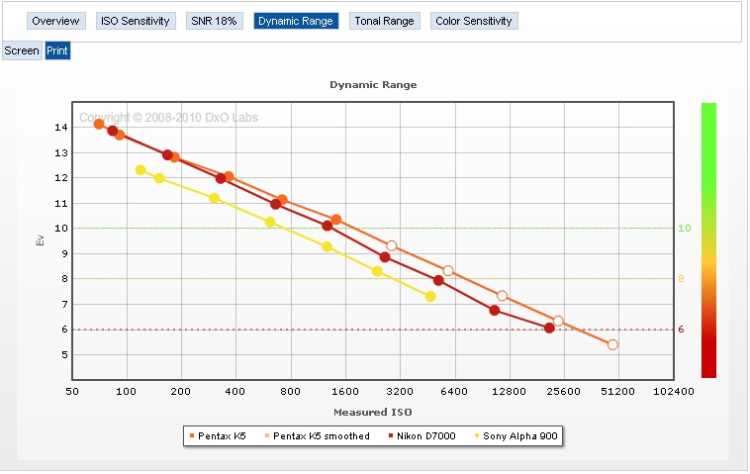Click the yellow Sony Alpha 900 legend marker
The image size is (750, 474).
[x=476, y=435]
